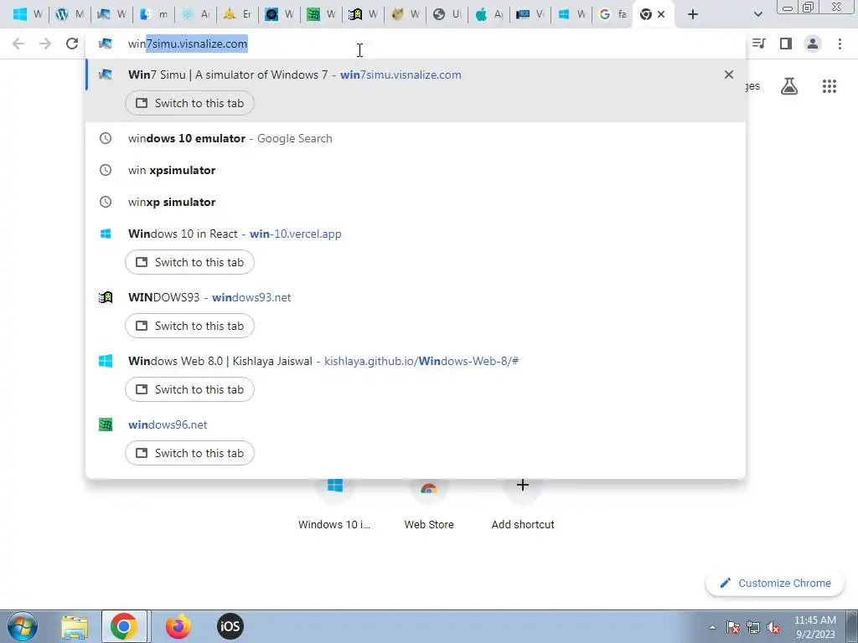
Task: Click Customize Chrome
Action: 774,583
